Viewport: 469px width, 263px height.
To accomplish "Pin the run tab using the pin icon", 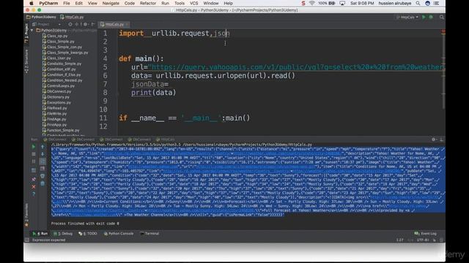I will tap(34, 180).
